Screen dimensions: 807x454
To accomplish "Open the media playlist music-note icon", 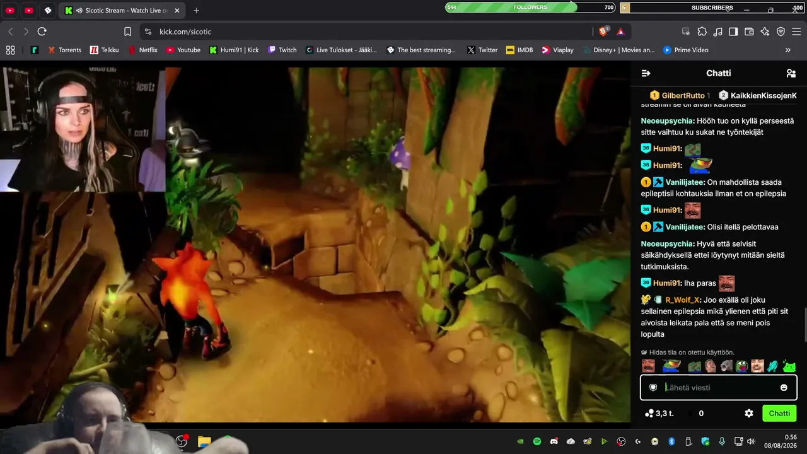I will pos(717,32).
